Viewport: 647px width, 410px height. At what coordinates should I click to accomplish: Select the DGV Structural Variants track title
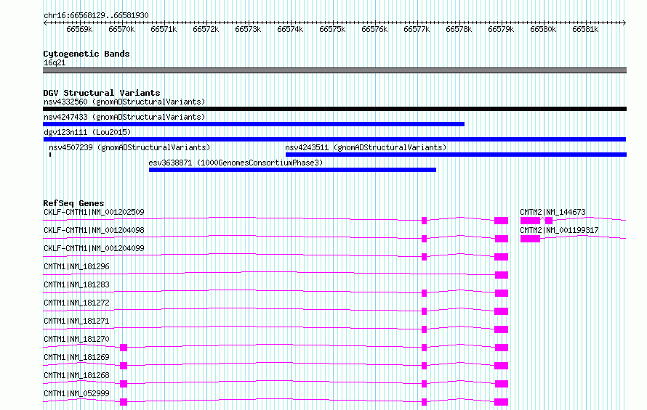click(x=102, y=93)
